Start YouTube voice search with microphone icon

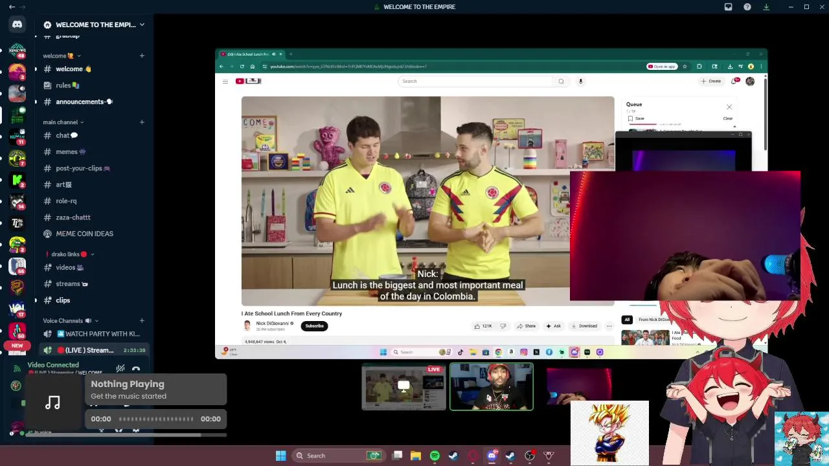tap(580, 81)
